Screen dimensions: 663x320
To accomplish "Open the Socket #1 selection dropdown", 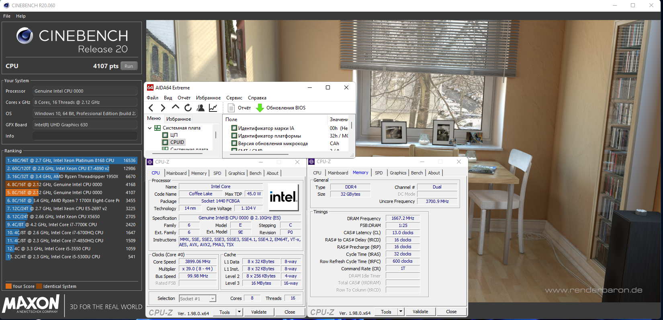I will click(213, 298).
